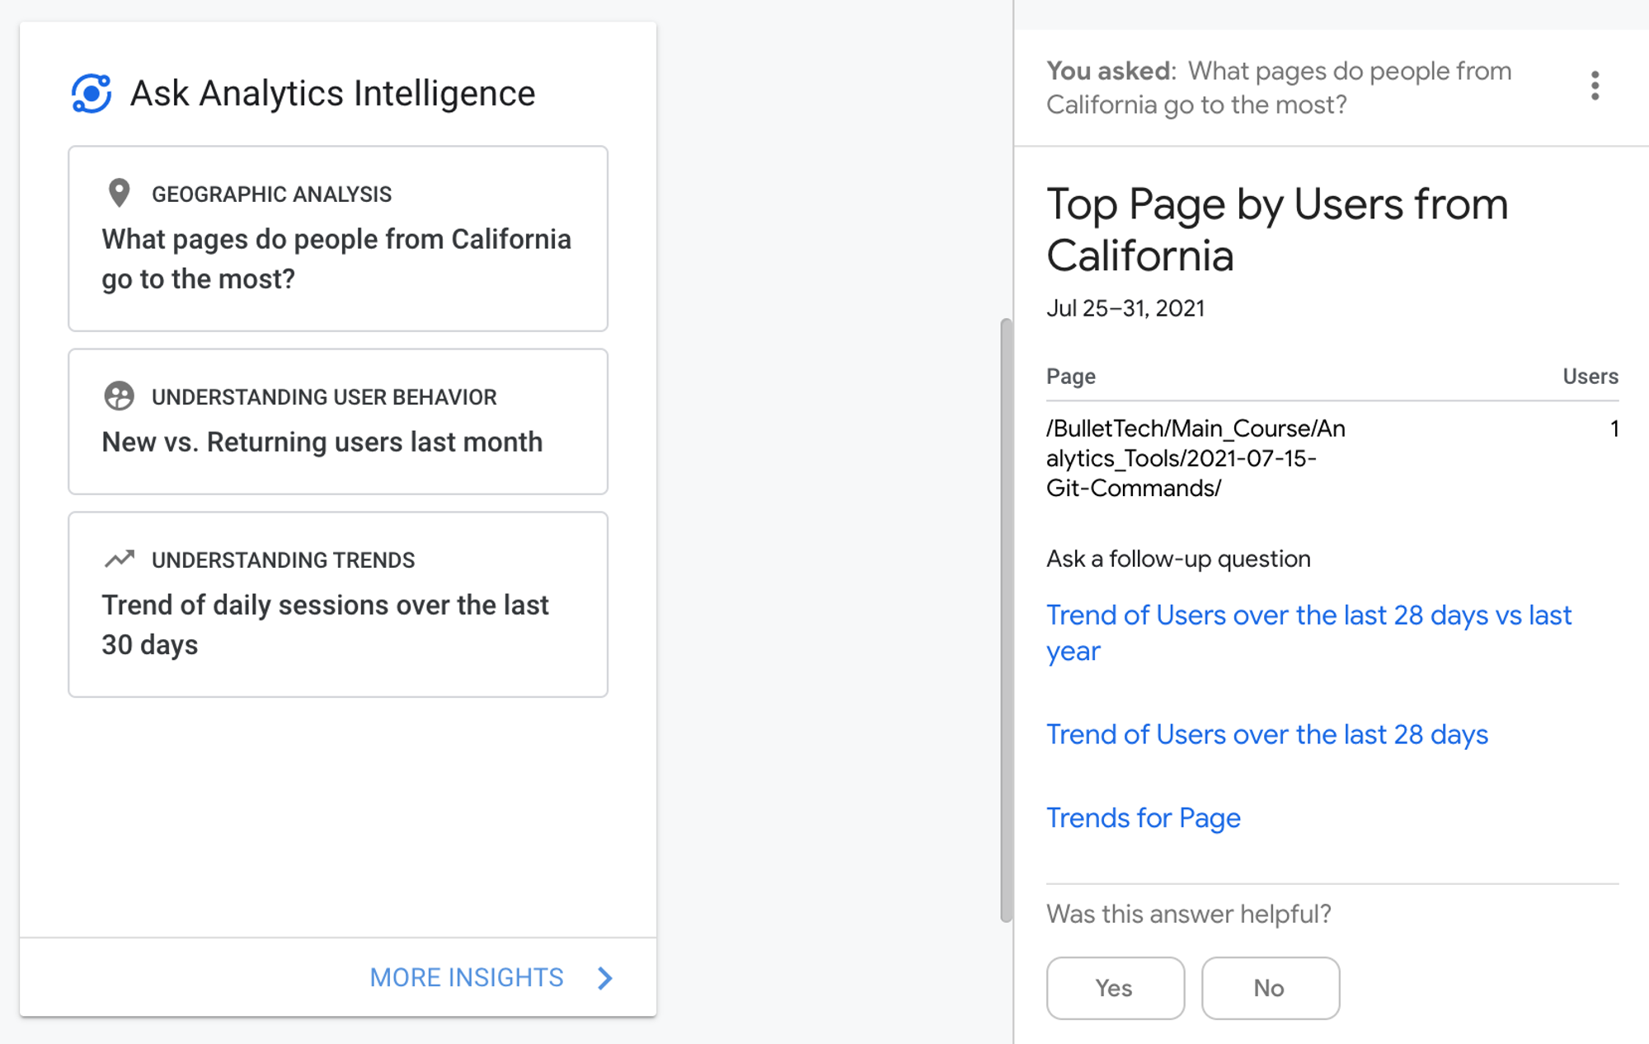Click the chevron arrow next to More Insights
The height and width of the screenshot is (1044, 1649).
(x=605, y=978)
